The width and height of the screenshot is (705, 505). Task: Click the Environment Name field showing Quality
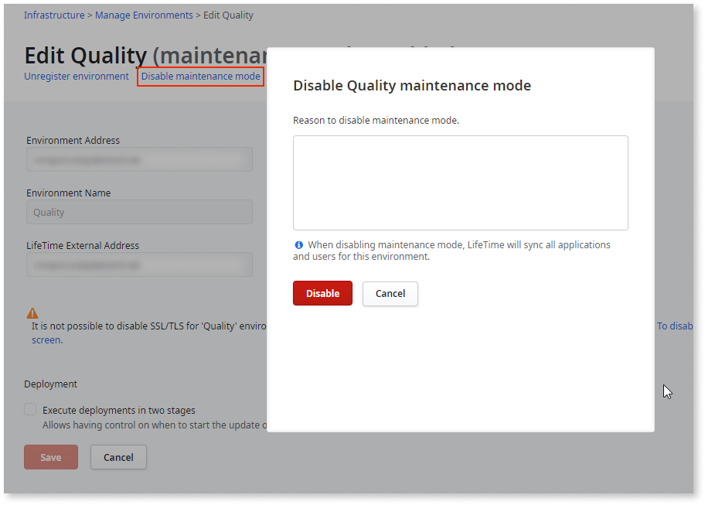pyautogui.click(x=139, y=212)
